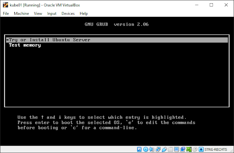Click the network adapters status icon
234x153 pixels.
click(158, 149)
